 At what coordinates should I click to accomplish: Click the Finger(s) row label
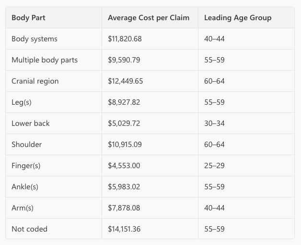[26, 166]
